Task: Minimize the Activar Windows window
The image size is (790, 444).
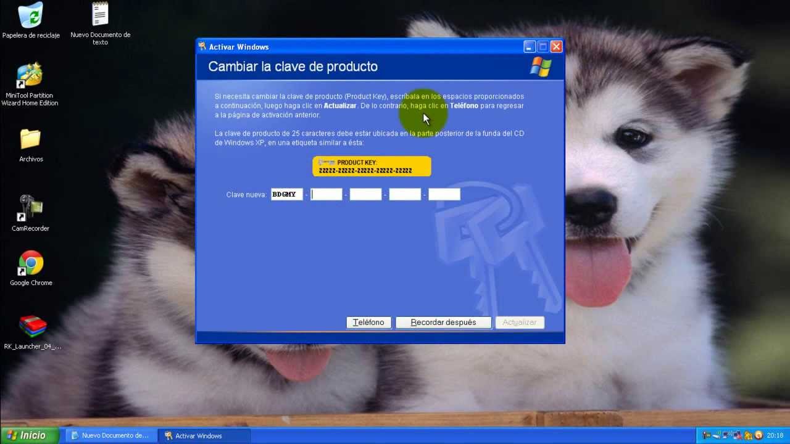Action: pos(530,47)
